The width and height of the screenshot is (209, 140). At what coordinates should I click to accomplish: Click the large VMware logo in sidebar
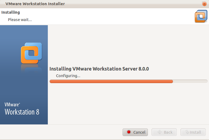[31, 53]
